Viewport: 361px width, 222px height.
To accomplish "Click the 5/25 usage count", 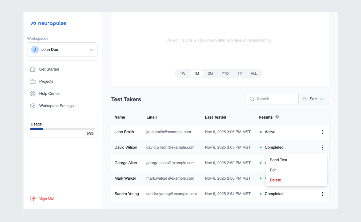I will (x=90, y=134).
